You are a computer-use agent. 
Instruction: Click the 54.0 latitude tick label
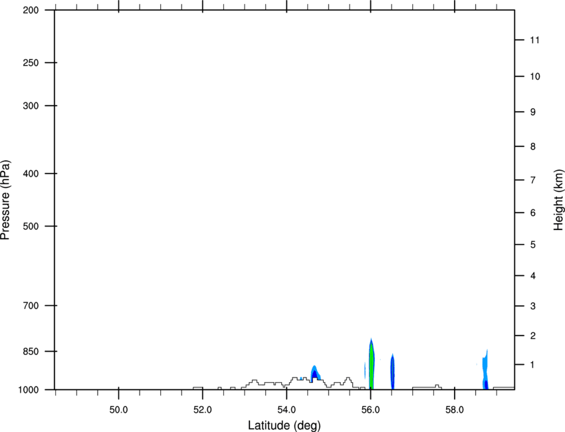286,410
